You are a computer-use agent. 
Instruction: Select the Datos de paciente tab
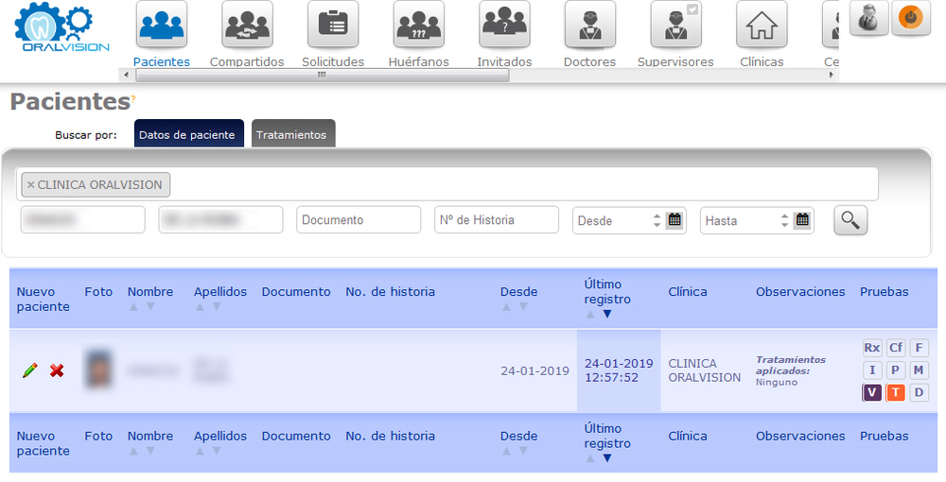coord(187,134)
